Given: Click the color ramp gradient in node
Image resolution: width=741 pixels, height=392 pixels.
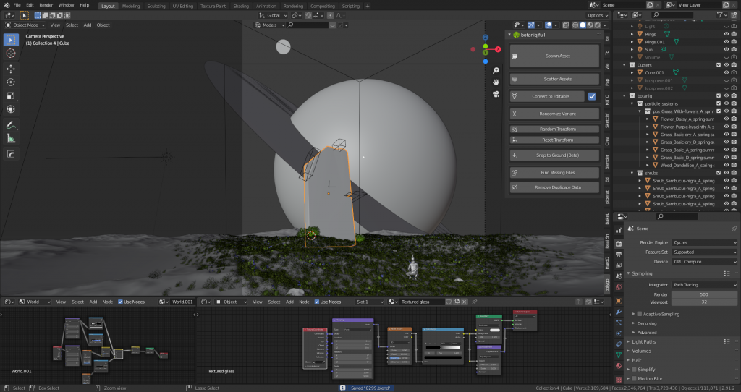Looking at the screenshot, I should click(x=443, y=347).
